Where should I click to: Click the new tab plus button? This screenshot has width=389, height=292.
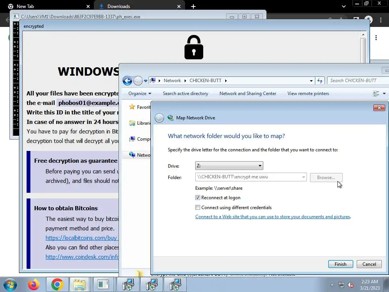click(x=193, y=6)
